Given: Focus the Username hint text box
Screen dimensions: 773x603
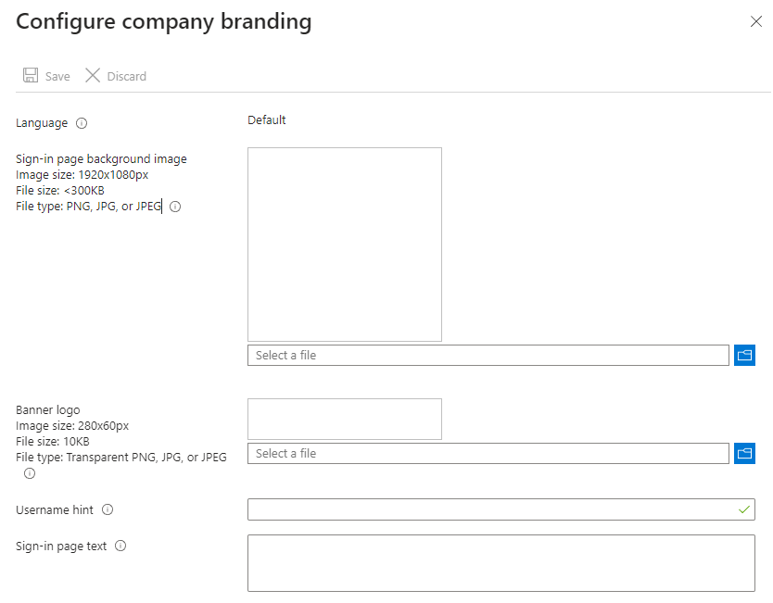Looking at the screenshot, I should tap(501, 509).
